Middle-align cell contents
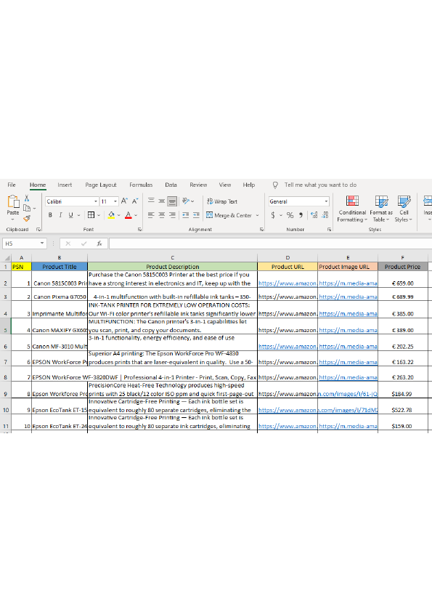432x612 pixels. pos(161,201)
